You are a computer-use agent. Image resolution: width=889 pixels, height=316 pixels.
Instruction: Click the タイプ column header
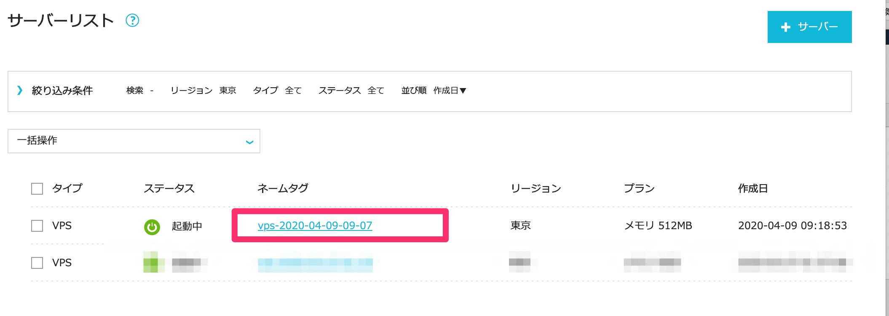point(67,188)
